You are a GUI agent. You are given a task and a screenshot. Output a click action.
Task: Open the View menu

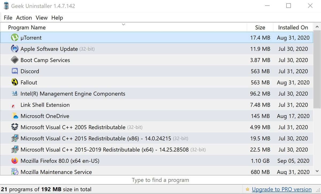point(41,18)
